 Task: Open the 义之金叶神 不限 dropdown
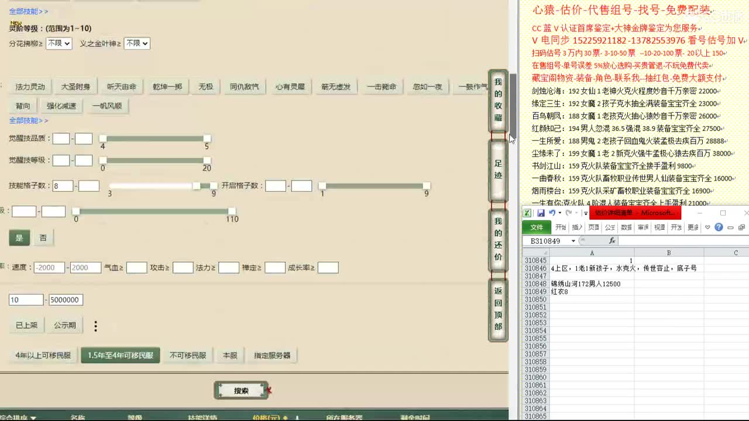point(137,43)
